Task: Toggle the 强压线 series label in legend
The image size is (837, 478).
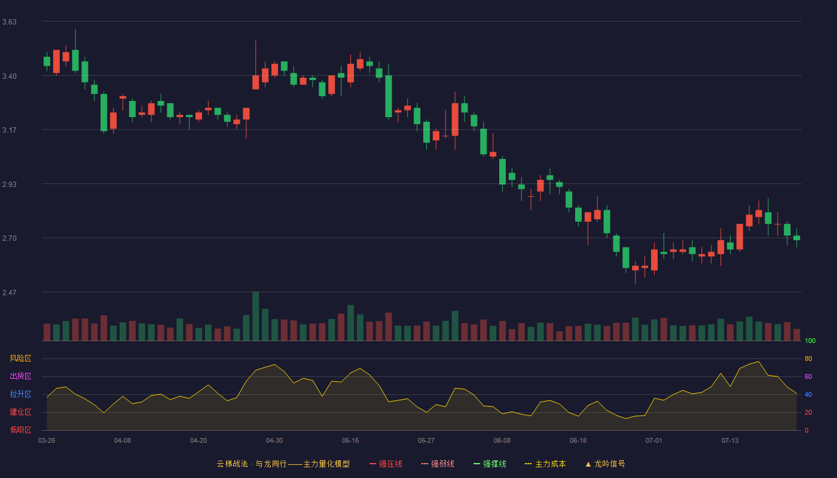Action: pos(390,464)
